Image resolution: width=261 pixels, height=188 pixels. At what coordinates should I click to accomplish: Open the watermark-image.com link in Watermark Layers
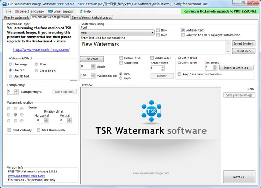[x=41, y=49]
